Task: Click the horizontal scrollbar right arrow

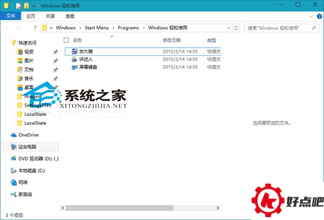Action: point(218,208)
